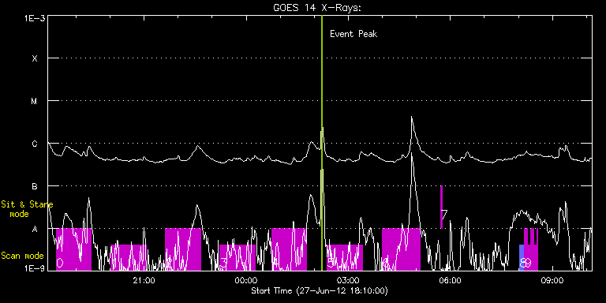Click the M flare class axis label
Image resolution: width=606 pixels, height=303 pixels.
click(35, 101)
